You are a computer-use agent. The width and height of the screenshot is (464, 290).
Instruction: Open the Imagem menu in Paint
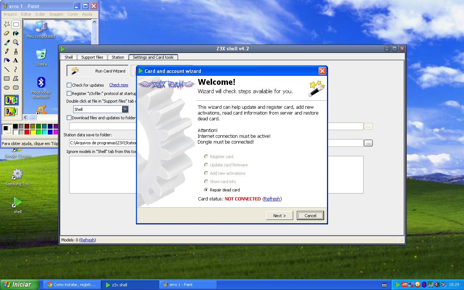(56, 14)
